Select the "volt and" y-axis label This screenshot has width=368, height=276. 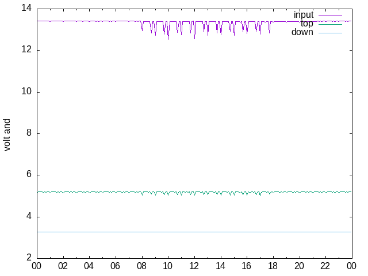tap(7, 135)
